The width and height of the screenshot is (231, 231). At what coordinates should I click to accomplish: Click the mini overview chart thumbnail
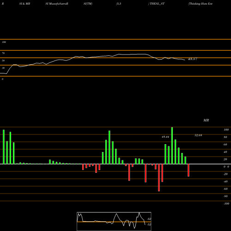click(114, 221)
